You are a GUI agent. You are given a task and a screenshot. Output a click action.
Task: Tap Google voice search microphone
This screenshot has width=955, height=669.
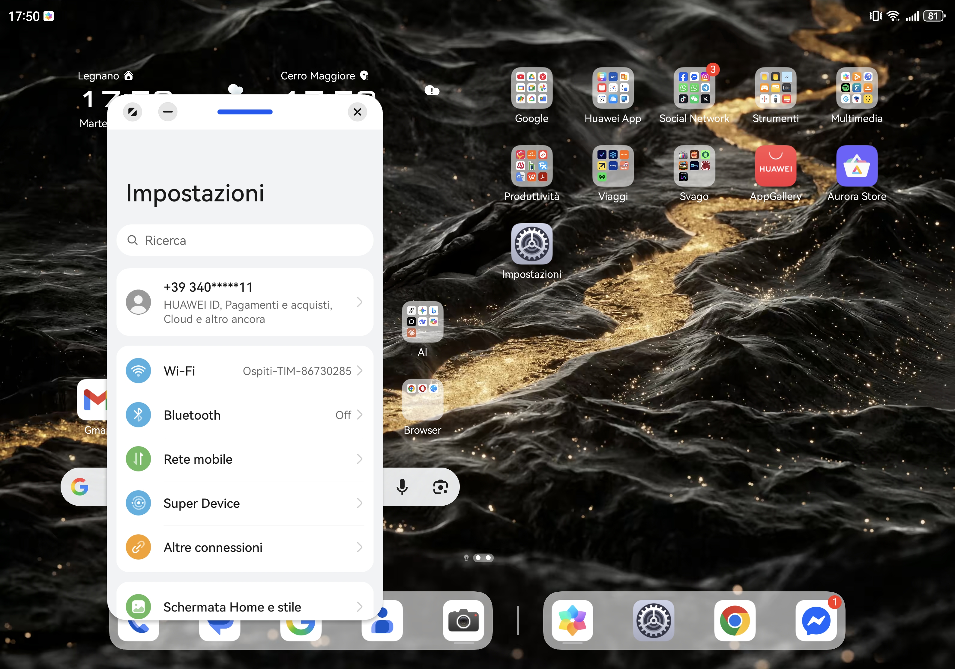click(402, 486)
